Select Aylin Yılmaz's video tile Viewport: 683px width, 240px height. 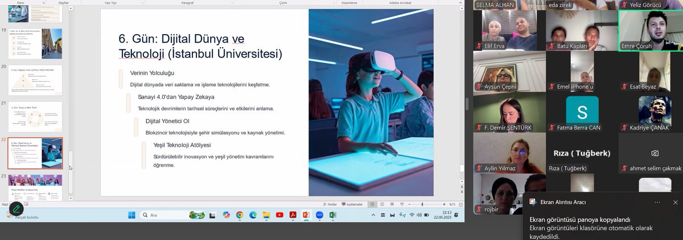click(x=509, y=153)
